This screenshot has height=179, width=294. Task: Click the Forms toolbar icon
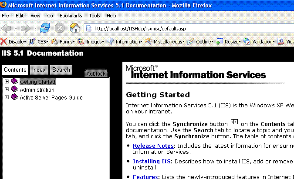tap(54, 41)
